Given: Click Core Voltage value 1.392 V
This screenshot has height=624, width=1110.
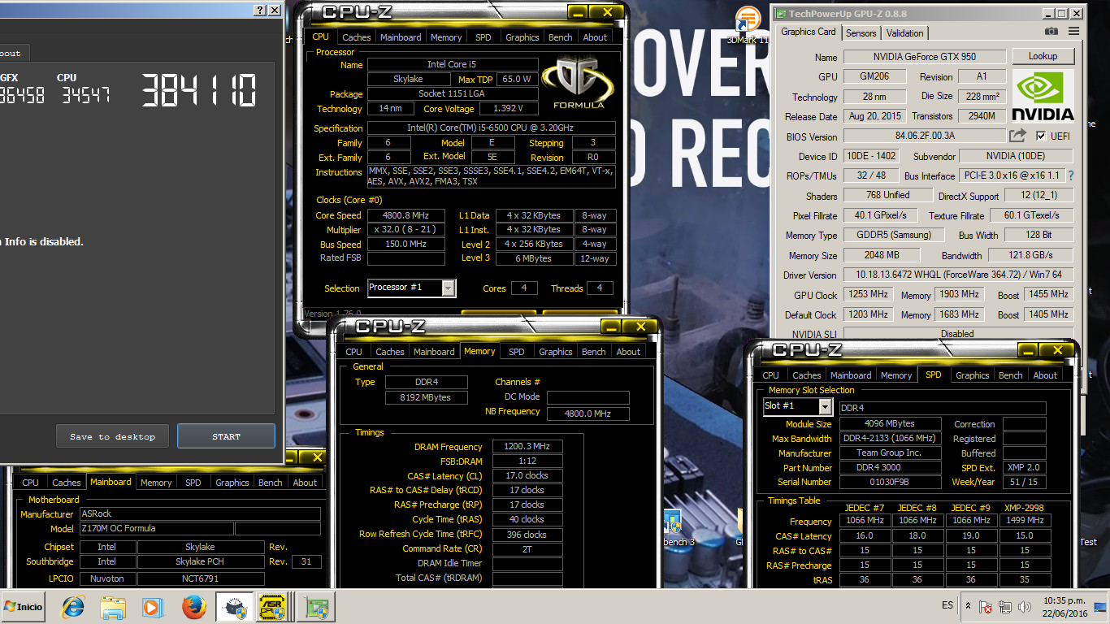Looking at the screenshot, I should click(x=509, y=109).
